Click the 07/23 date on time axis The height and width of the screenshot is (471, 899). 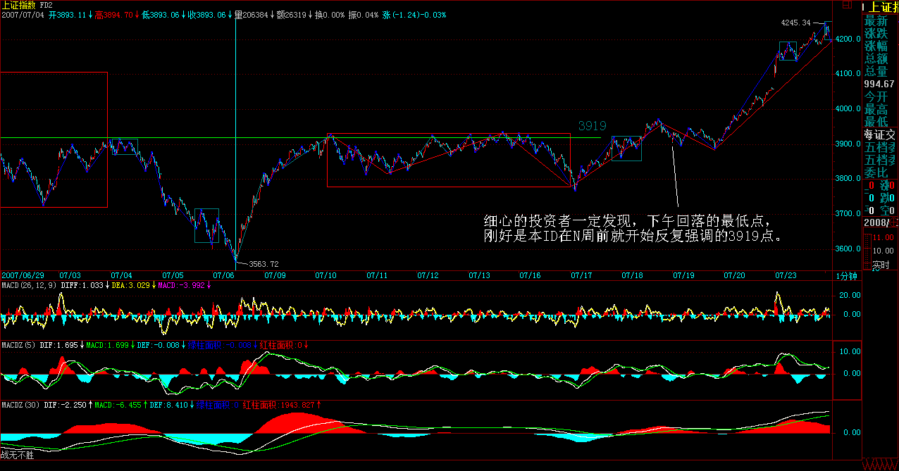coord(786,275)
